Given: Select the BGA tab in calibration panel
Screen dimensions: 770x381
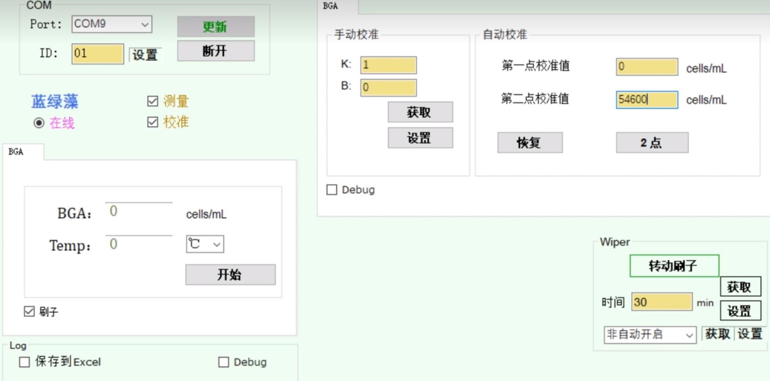Looking at the screenshot, I should click(x=330, y=6).
